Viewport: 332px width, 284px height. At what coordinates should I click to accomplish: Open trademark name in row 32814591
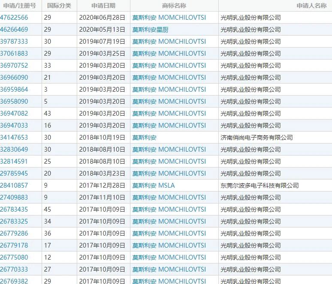pyautogui.click(x=169, y=161)
